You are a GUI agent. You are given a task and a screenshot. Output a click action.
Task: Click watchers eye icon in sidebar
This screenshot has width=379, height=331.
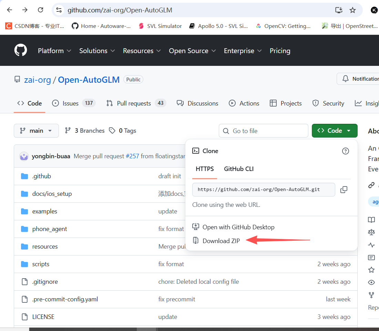tap(371, 282)
